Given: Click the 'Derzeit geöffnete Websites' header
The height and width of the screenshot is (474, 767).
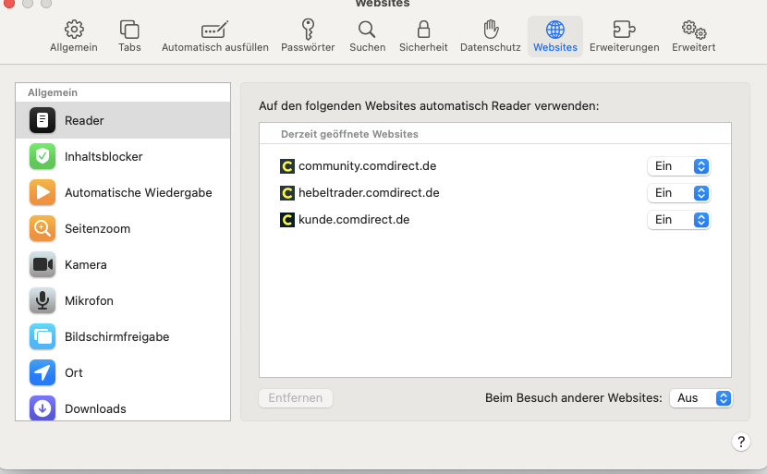Looking at the screenshot, I should (x=349, y=134).
